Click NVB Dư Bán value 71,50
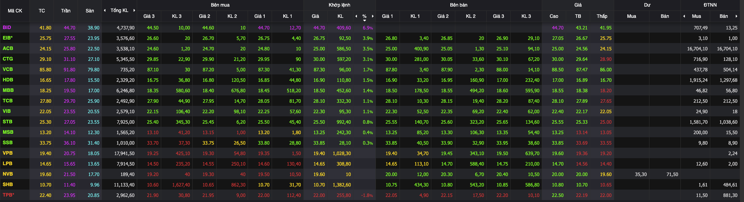 (x=672, y=174)
